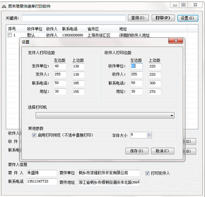The height and width of the screenshot is (197, 205).
Task: Decrease font size with spinner down arrow
Action: pos(149,137)
